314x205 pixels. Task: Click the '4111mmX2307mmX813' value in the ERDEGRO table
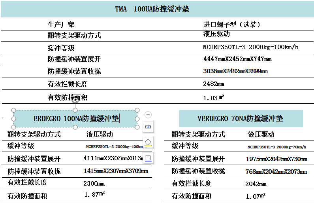coord(113,158)
